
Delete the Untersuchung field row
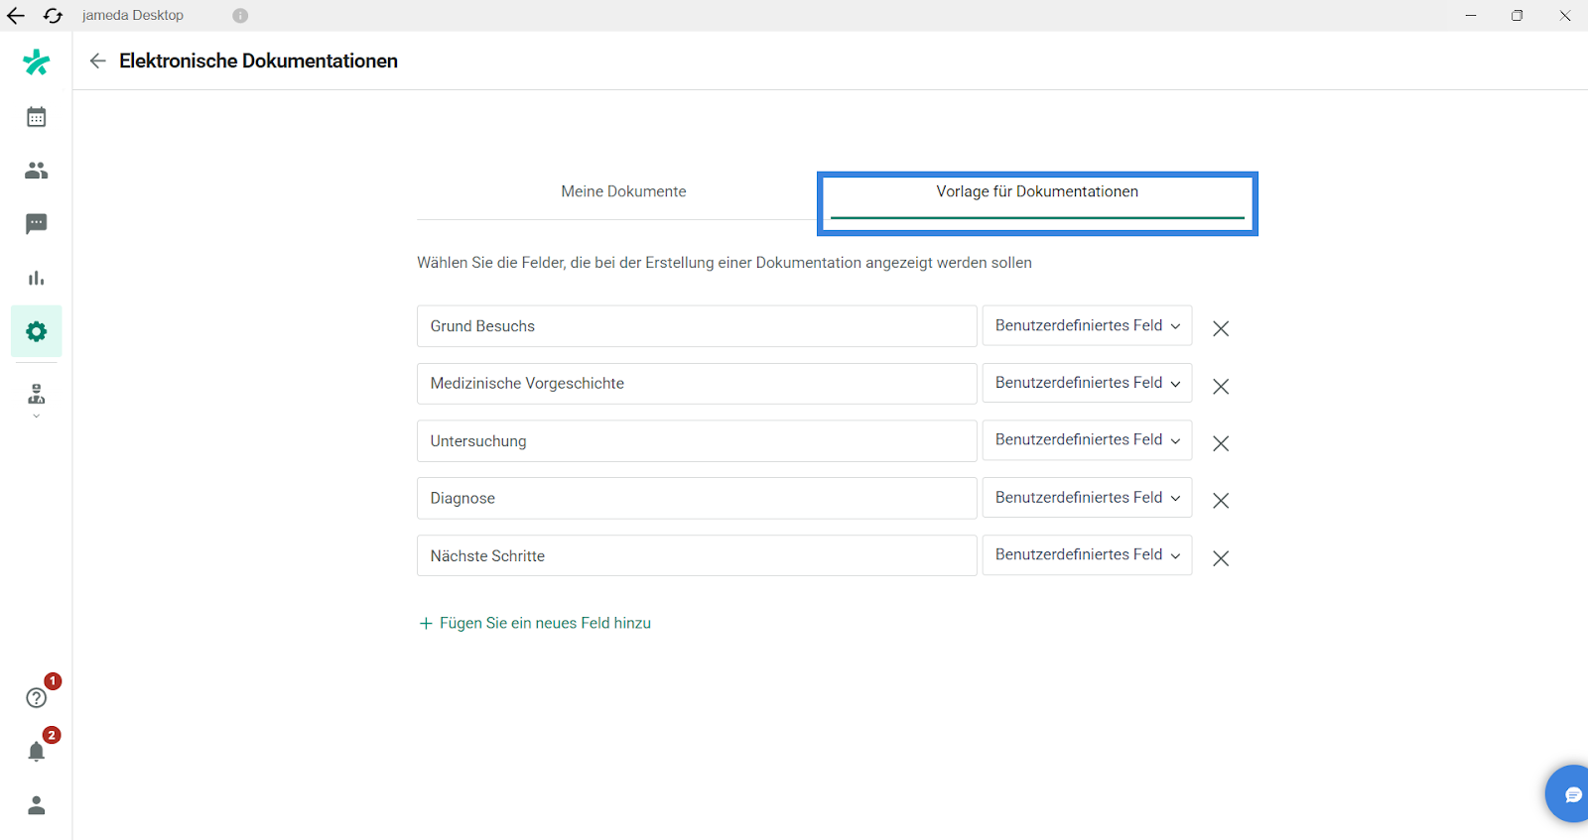[1221, 443]
